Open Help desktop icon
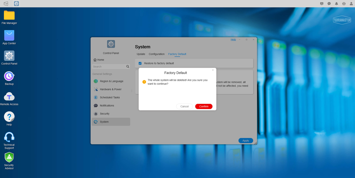 pos(9,117)
